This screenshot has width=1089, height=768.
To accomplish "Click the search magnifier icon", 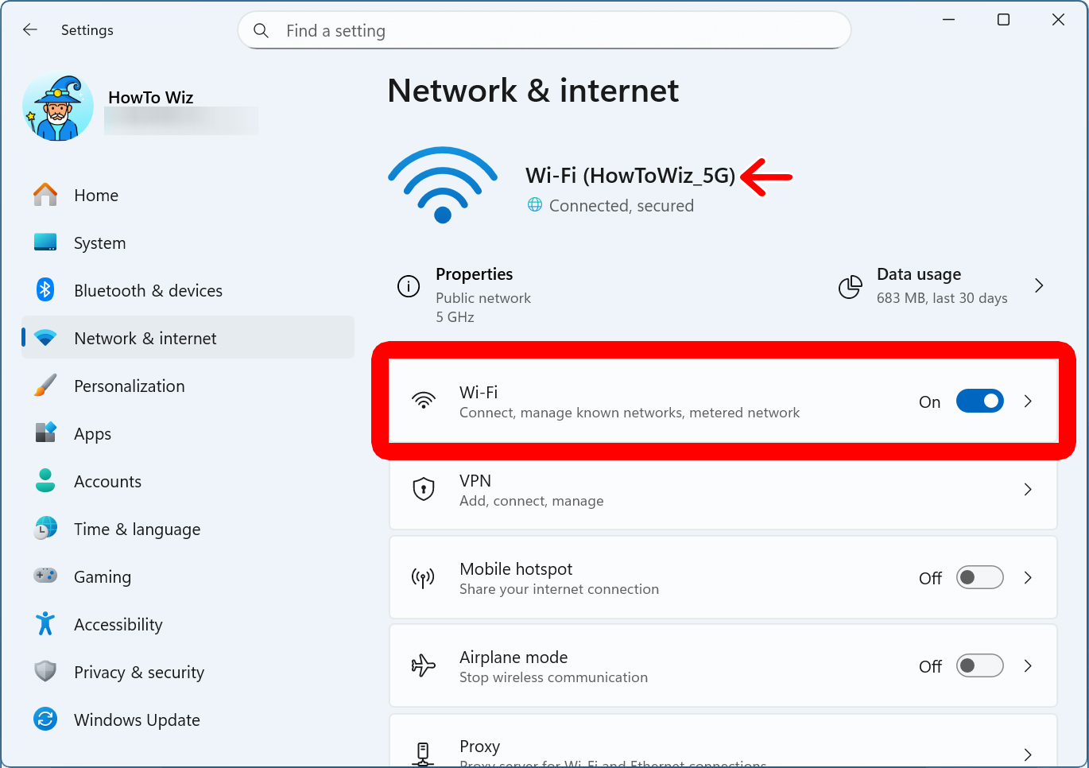I will click(x=261, y=31).
